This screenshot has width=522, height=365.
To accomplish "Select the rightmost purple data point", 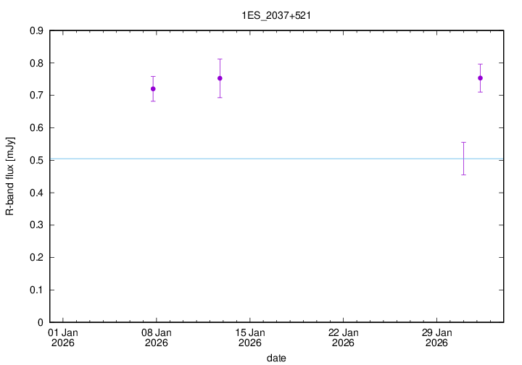I will [480, 77].
